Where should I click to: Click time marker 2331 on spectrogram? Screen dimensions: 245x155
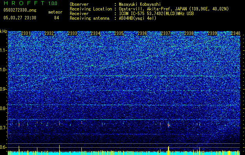click(x=26, y=33)
